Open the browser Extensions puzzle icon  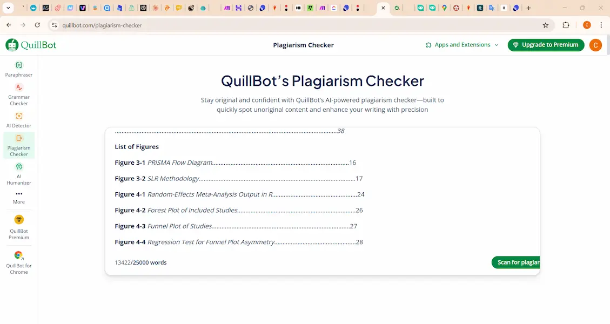(566, 25)
